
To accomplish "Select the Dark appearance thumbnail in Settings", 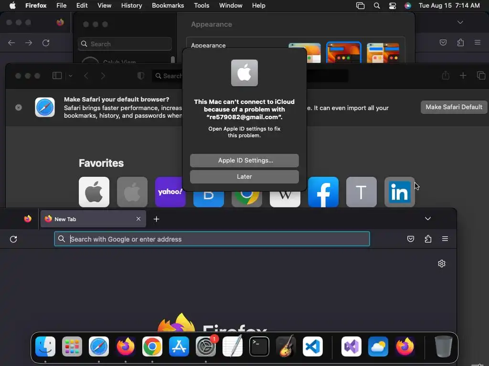I will tap(343, 52).
